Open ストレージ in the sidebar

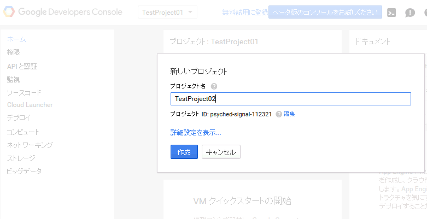[x=21, y=158]
